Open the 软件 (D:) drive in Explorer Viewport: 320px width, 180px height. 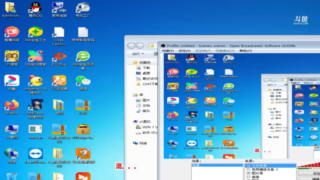147,133
